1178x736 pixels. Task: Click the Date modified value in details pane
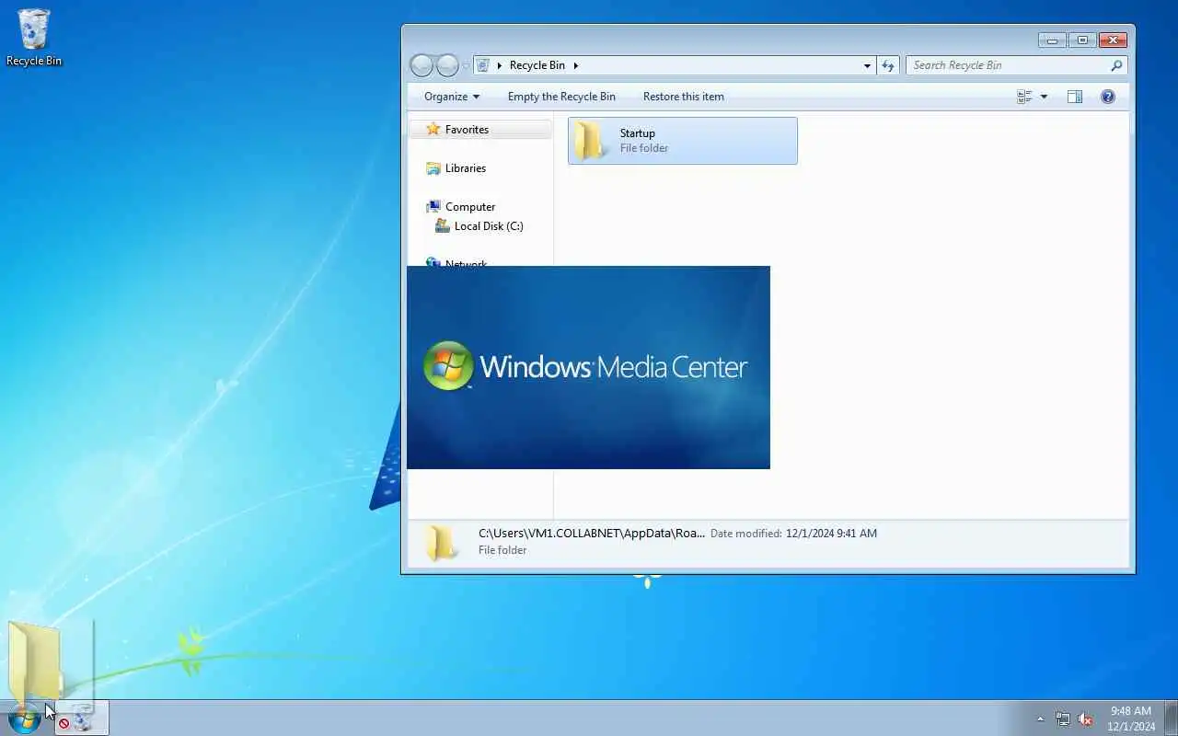831,534
